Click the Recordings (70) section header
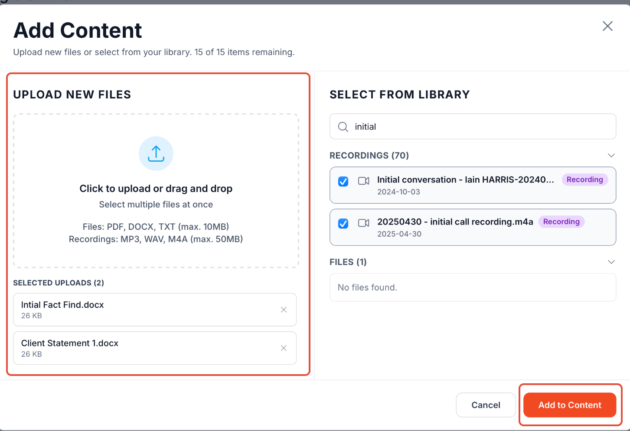 tap(369, 155)
